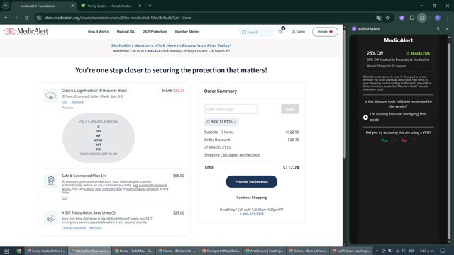
Task: Click the turn off auto-renewal link
Action: (x=143, y=188)
